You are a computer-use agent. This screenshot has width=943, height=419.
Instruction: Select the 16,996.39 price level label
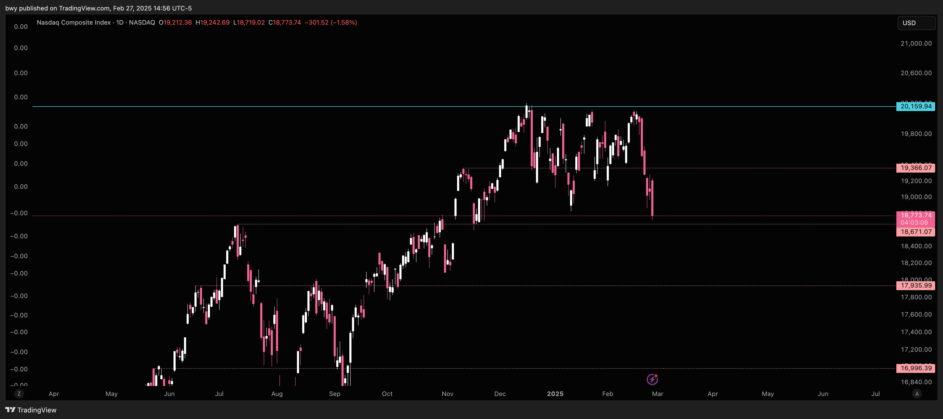(915, 368)
